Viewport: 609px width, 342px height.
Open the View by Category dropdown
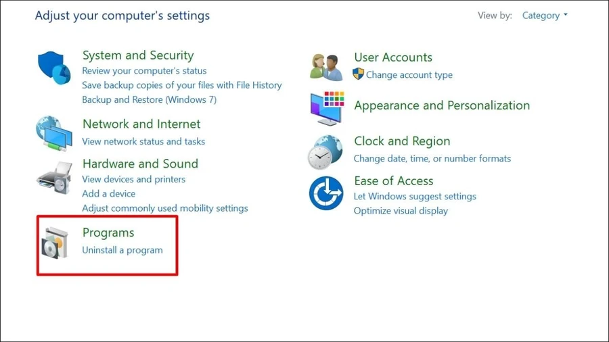545,16
